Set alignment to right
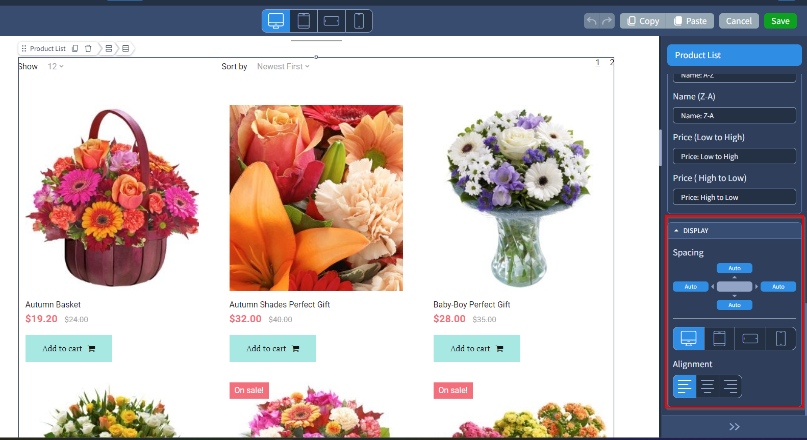 [730, 386]
